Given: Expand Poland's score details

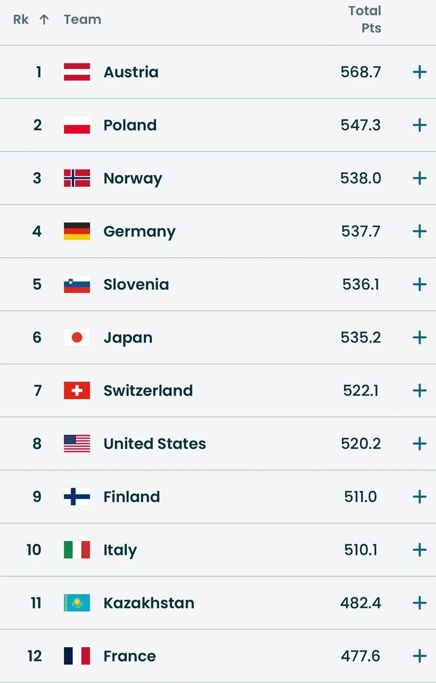Looking at the screenshot, I should [x=419, y=125].
